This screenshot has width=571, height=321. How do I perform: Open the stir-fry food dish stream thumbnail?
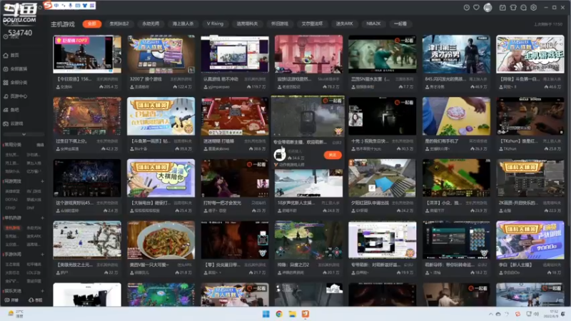tap(161, 240)
